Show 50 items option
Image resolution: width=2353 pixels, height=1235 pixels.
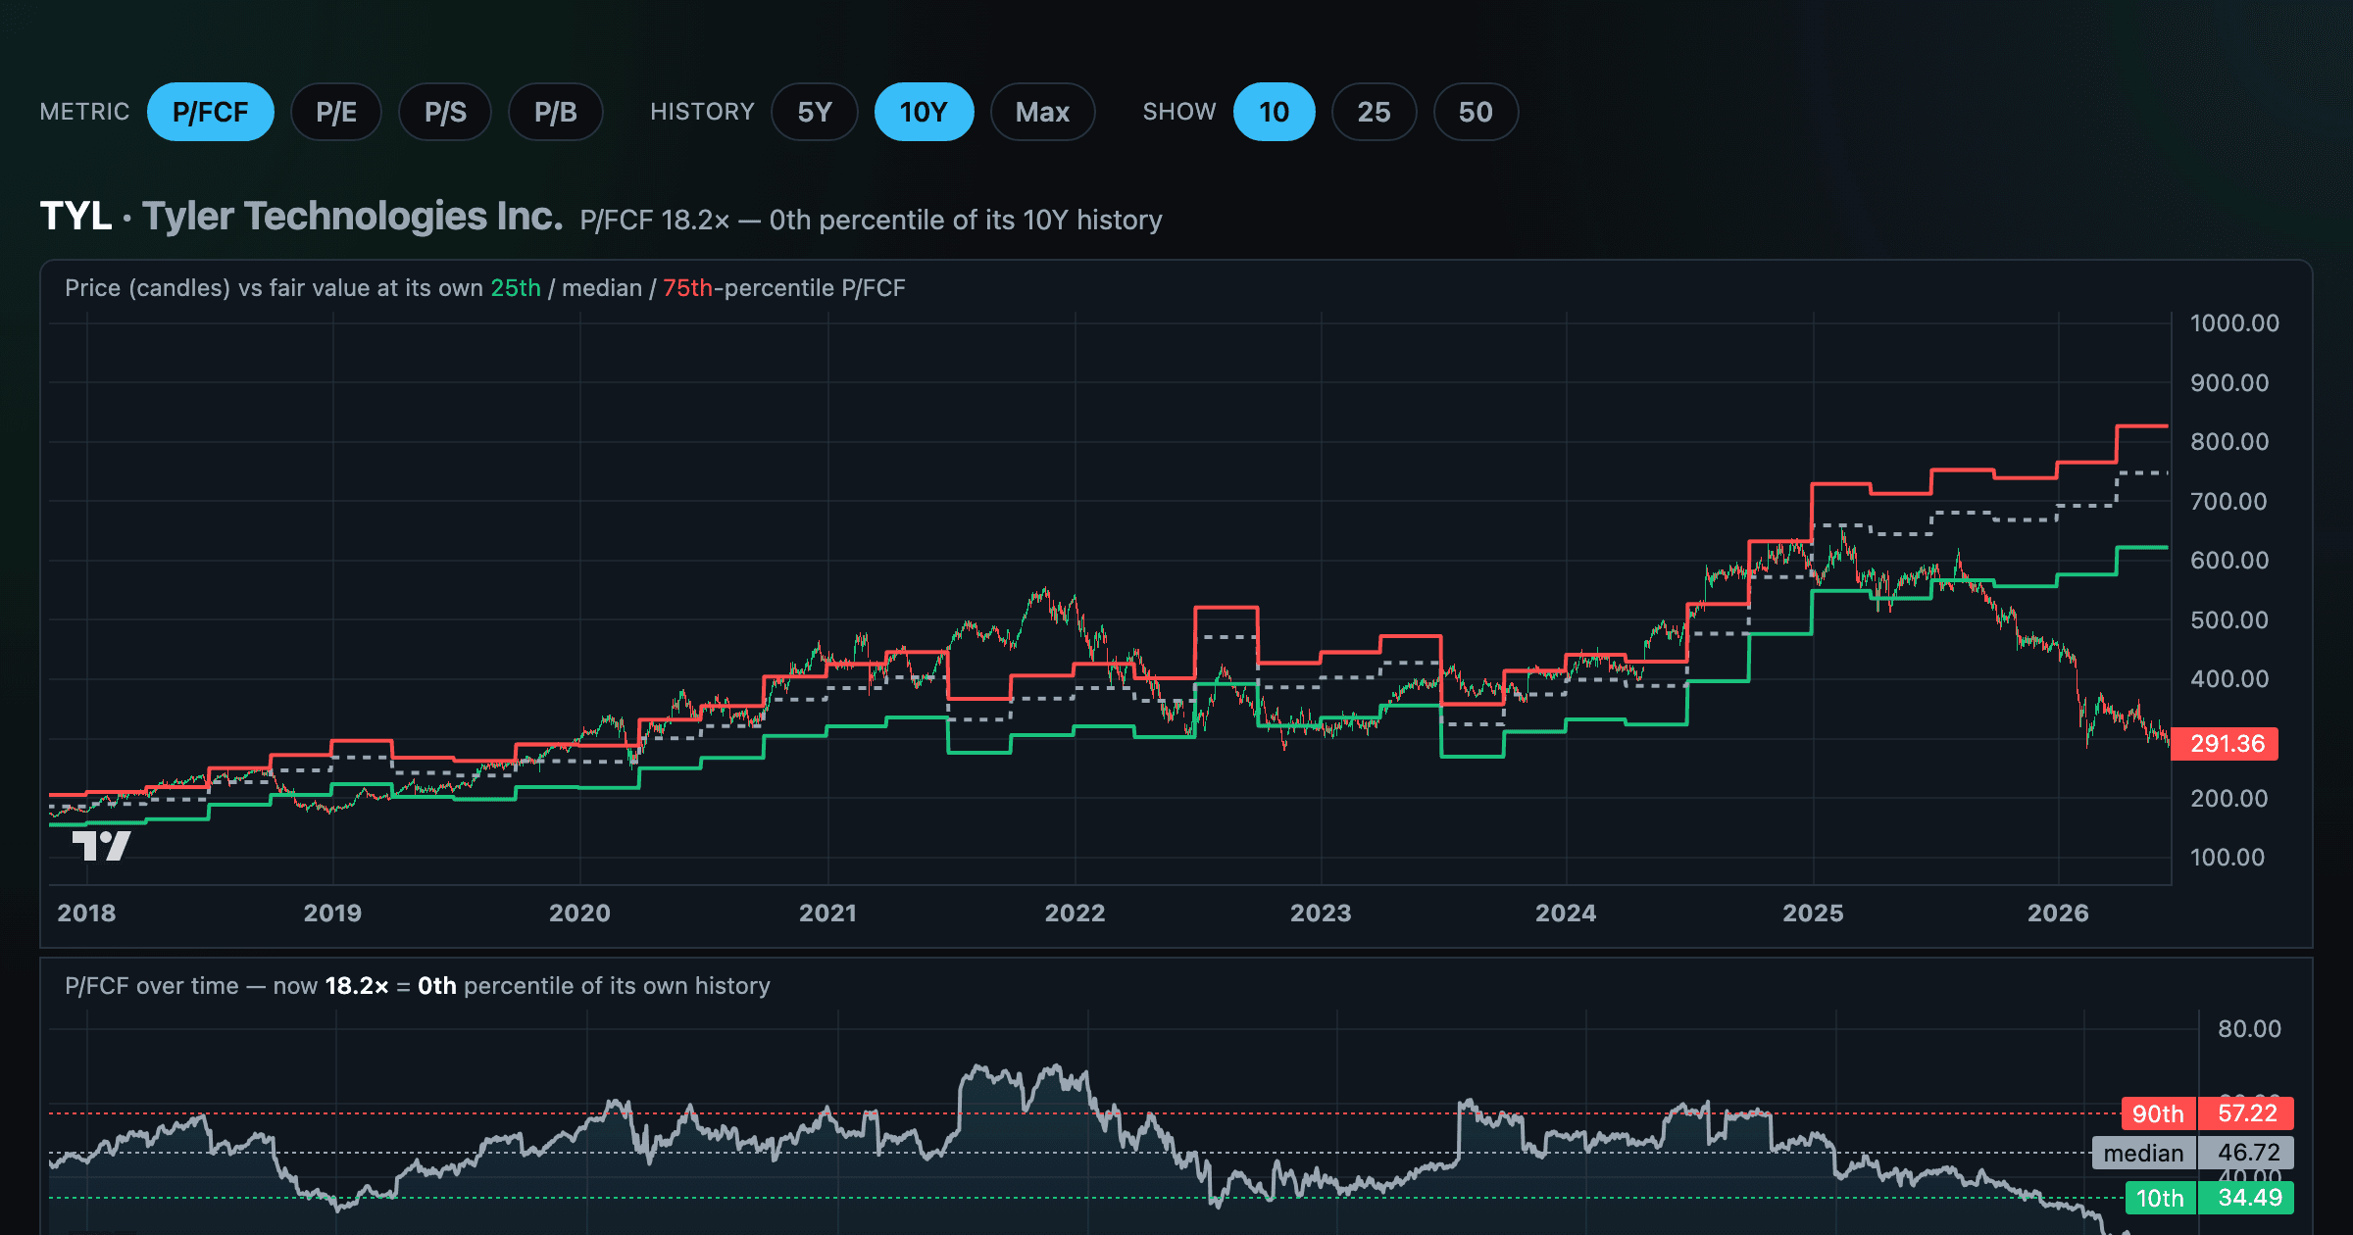pyautogui.click(x=1476, y=112)
